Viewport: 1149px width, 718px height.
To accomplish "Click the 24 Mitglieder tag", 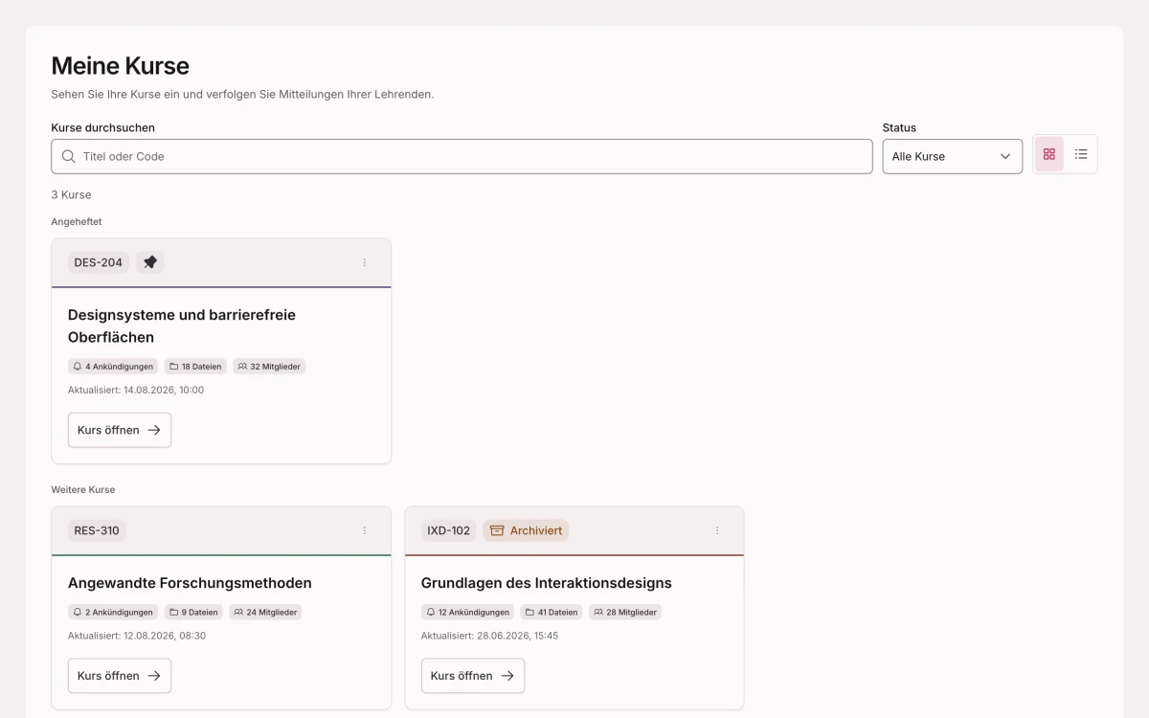I will click(x=265, y=612).
